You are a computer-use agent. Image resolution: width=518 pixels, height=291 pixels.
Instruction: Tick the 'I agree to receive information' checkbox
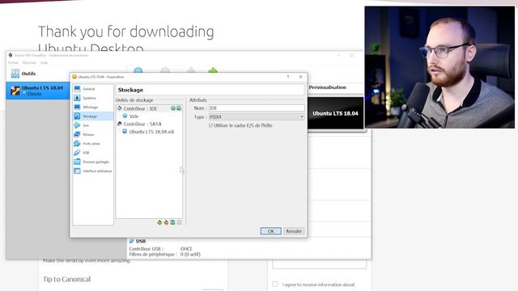tap(275, 284)
